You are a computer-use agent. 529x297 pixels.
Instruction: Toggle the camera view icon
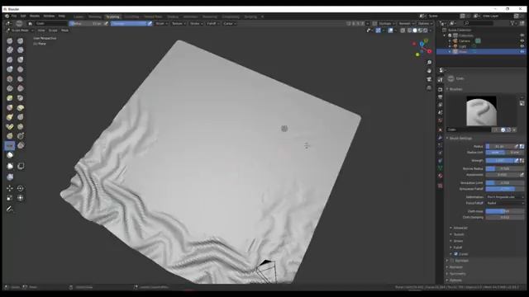coord(429,79)
